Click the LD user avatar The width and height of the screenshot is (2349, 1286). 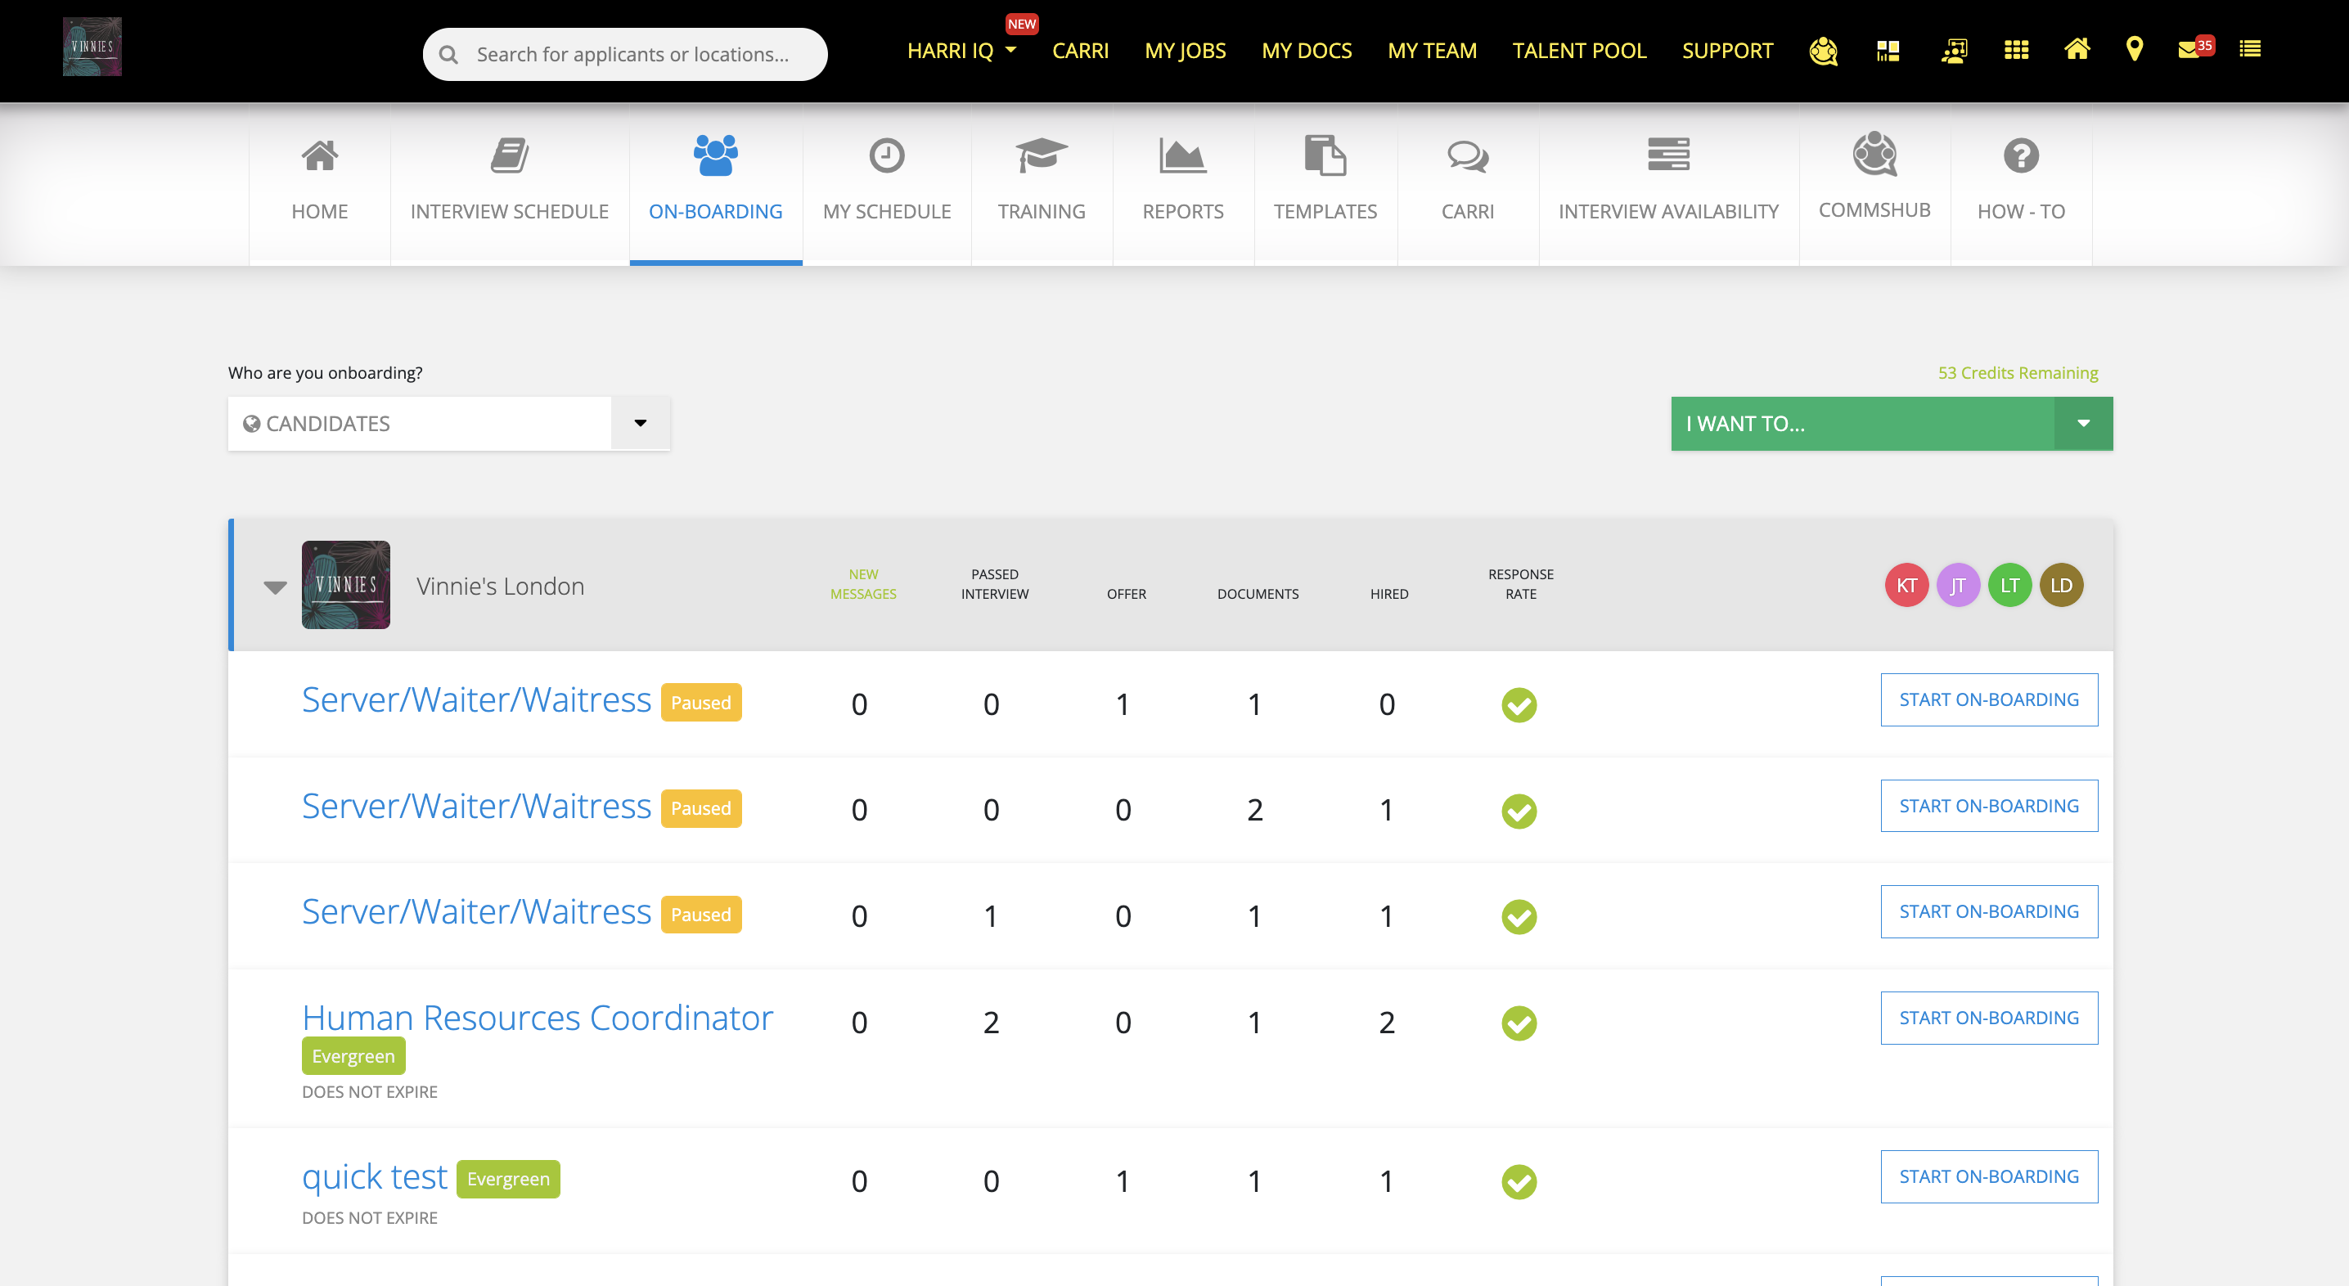point(2061,586)
